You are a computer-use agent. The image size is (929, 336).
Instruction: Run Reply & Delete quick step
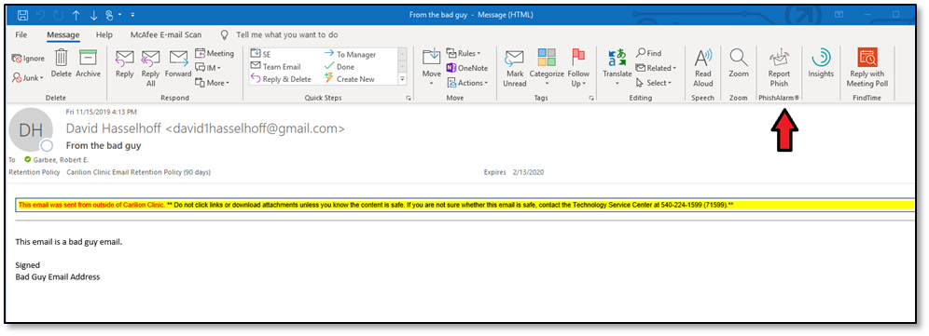(x=281, y=79)
